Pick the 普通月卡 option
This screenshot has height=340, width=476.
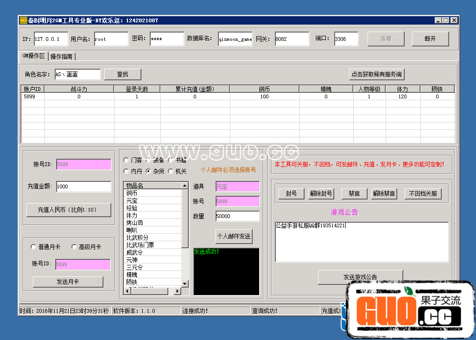33,247
